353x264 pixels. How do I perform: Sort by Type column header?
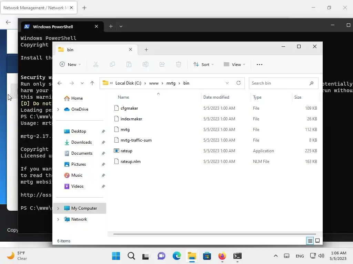pos(257,97)
